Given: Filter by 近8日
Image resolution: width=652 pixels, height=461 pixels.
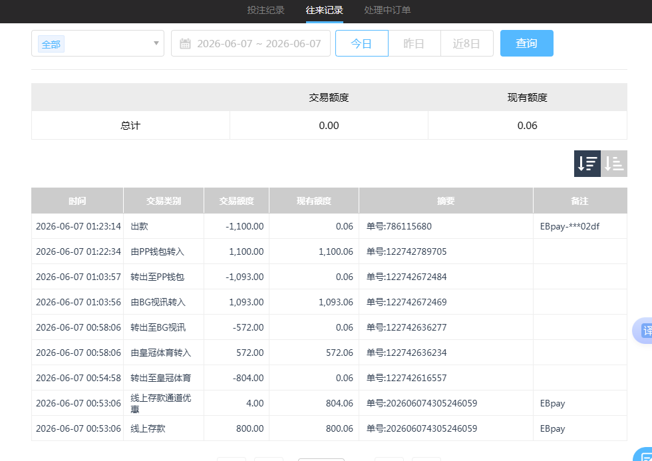Looking at the screenshot, I should click(466, 43).
